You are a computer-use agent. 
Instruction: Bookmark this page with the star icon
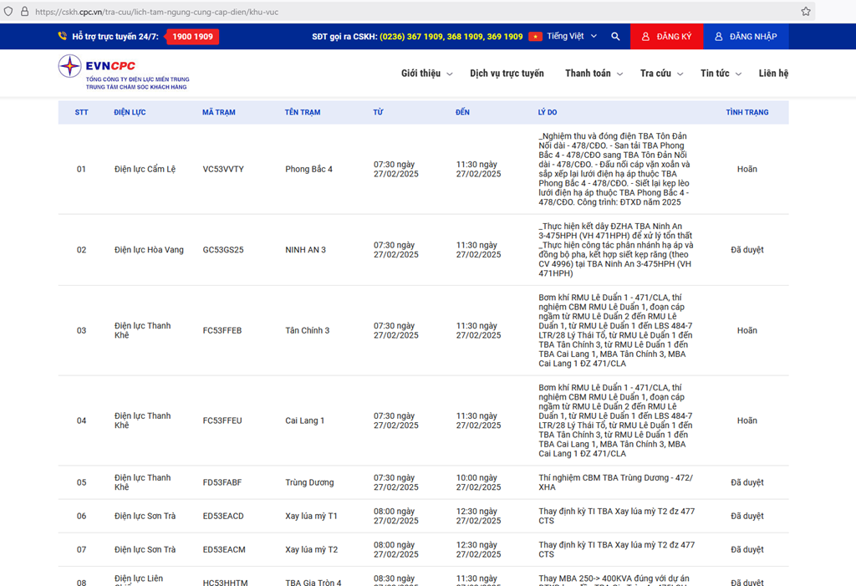[805, 12]
